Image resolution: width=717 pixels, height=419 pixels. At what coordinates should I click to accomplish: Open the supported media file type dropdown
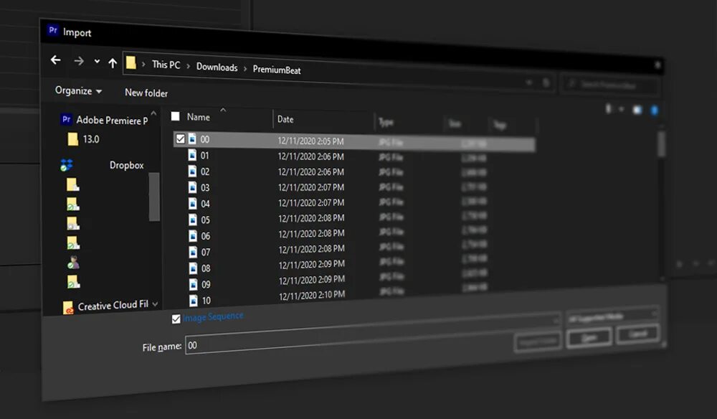613,316
